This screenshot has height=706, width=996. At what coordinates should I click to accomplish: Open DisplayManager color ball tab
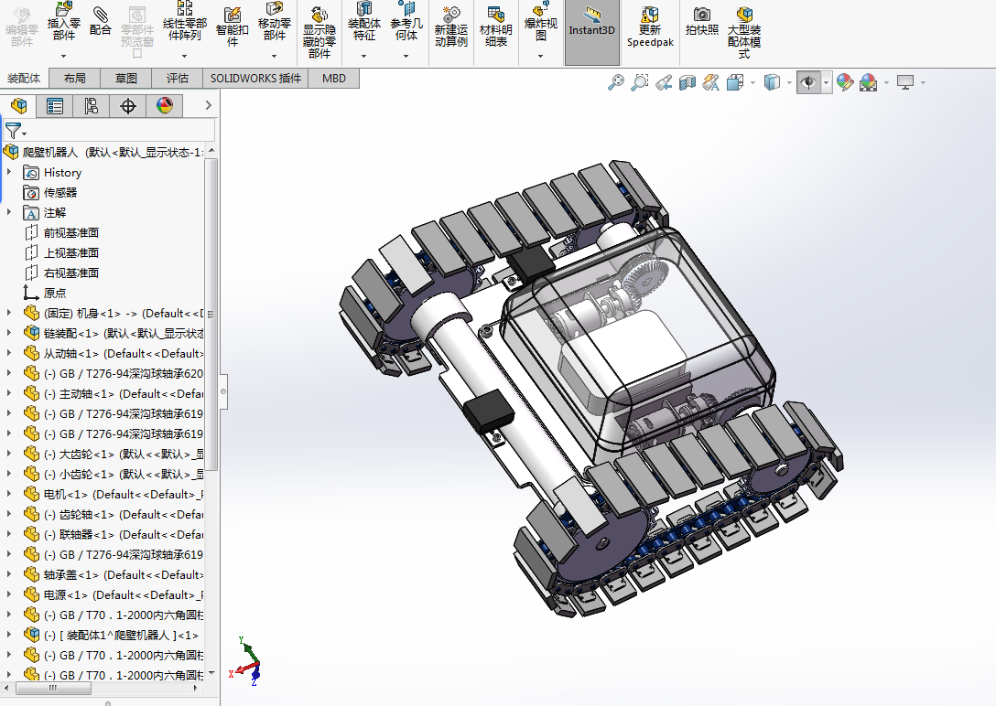tap(165, 106)
